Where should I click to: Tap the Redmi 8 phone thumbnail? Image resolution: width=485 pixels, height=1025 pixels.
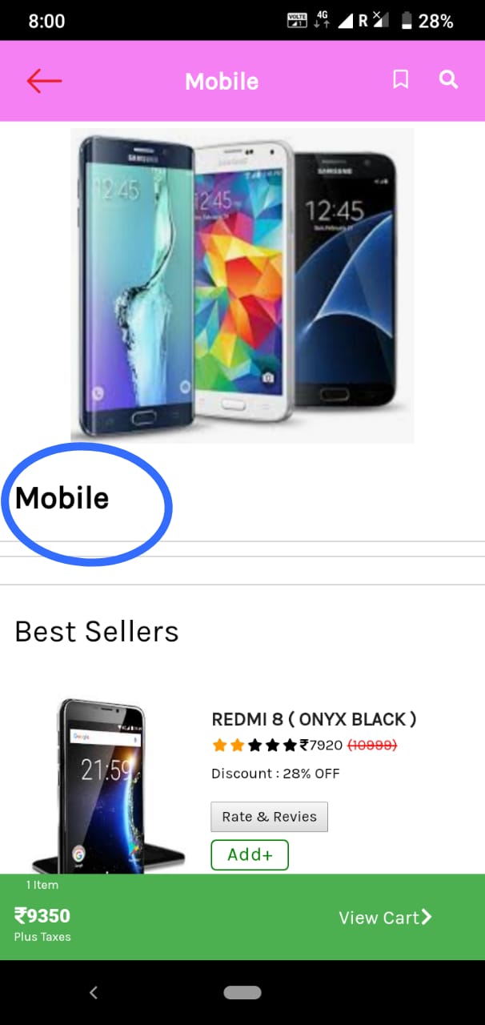(x=108, y=786)
